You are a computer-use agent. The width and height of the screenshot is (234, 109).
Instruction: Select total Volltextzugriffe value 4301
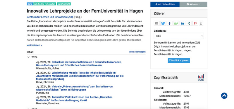[x=186, y=92]
